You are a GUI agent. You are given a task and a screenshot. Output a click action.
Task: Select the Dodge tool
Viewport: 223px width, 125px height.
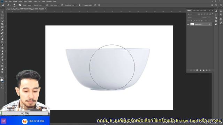coord(2,54)
